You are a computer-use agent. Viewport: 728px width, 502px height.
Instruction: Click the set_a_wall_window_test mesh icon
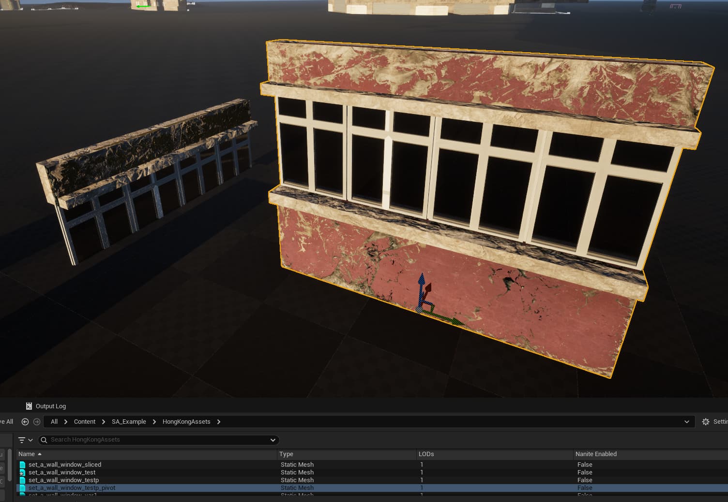[x=22, y=473]
